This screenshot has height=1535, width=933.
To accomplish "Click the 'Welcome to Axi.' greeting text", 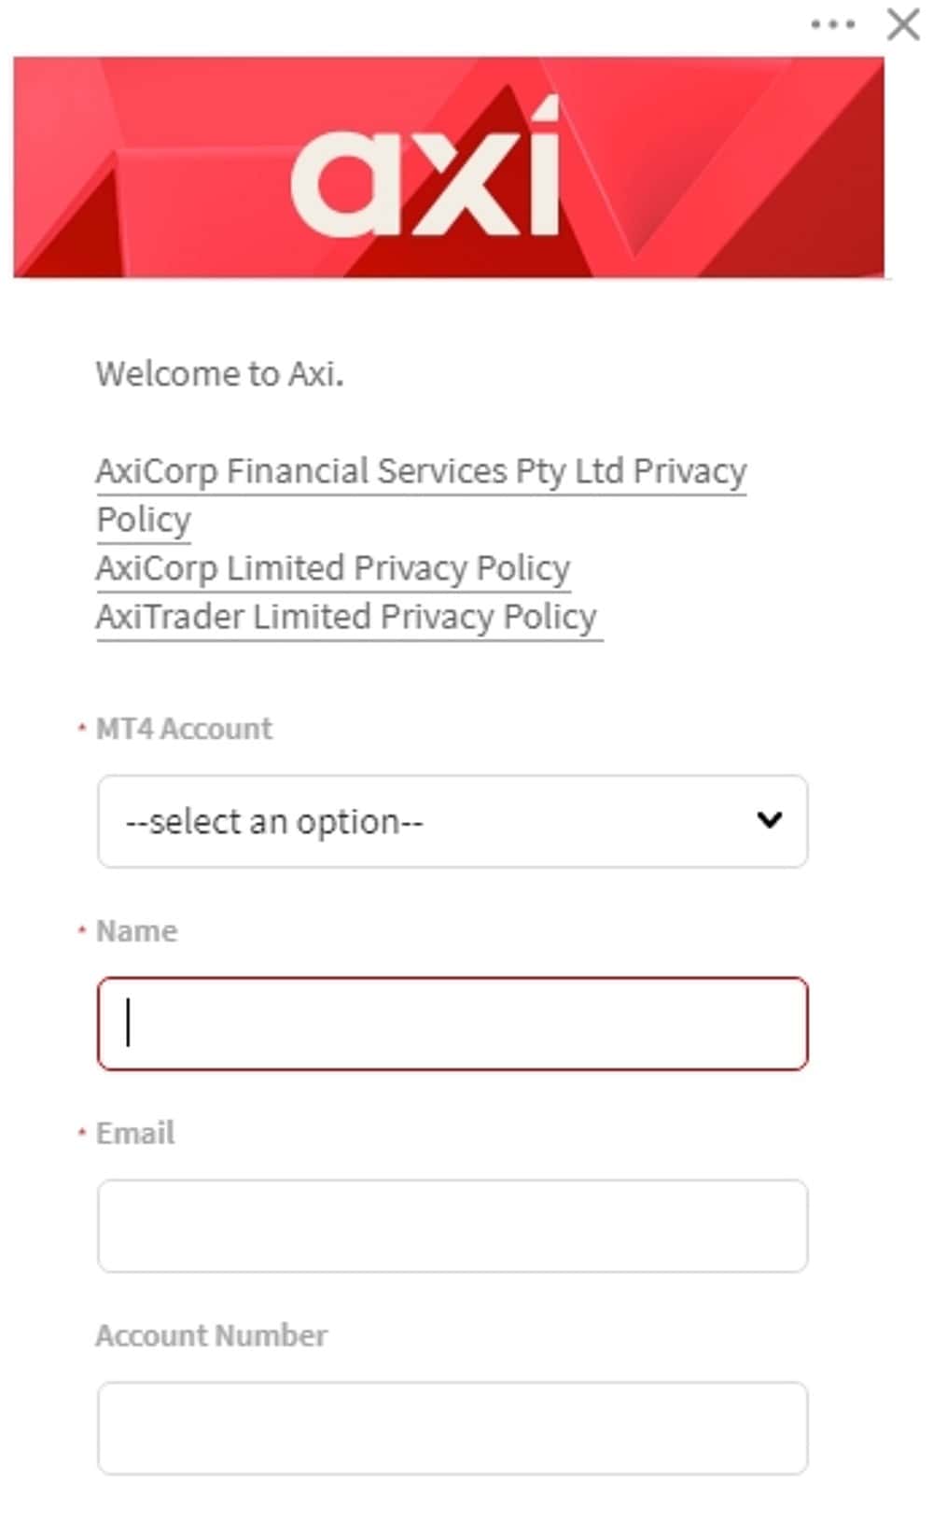I will pyautogui.click(x=220, y=374).
